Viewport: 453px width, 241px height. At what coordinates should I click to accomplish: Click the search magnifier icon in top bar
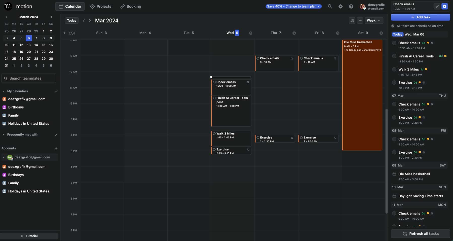point(330,7)
